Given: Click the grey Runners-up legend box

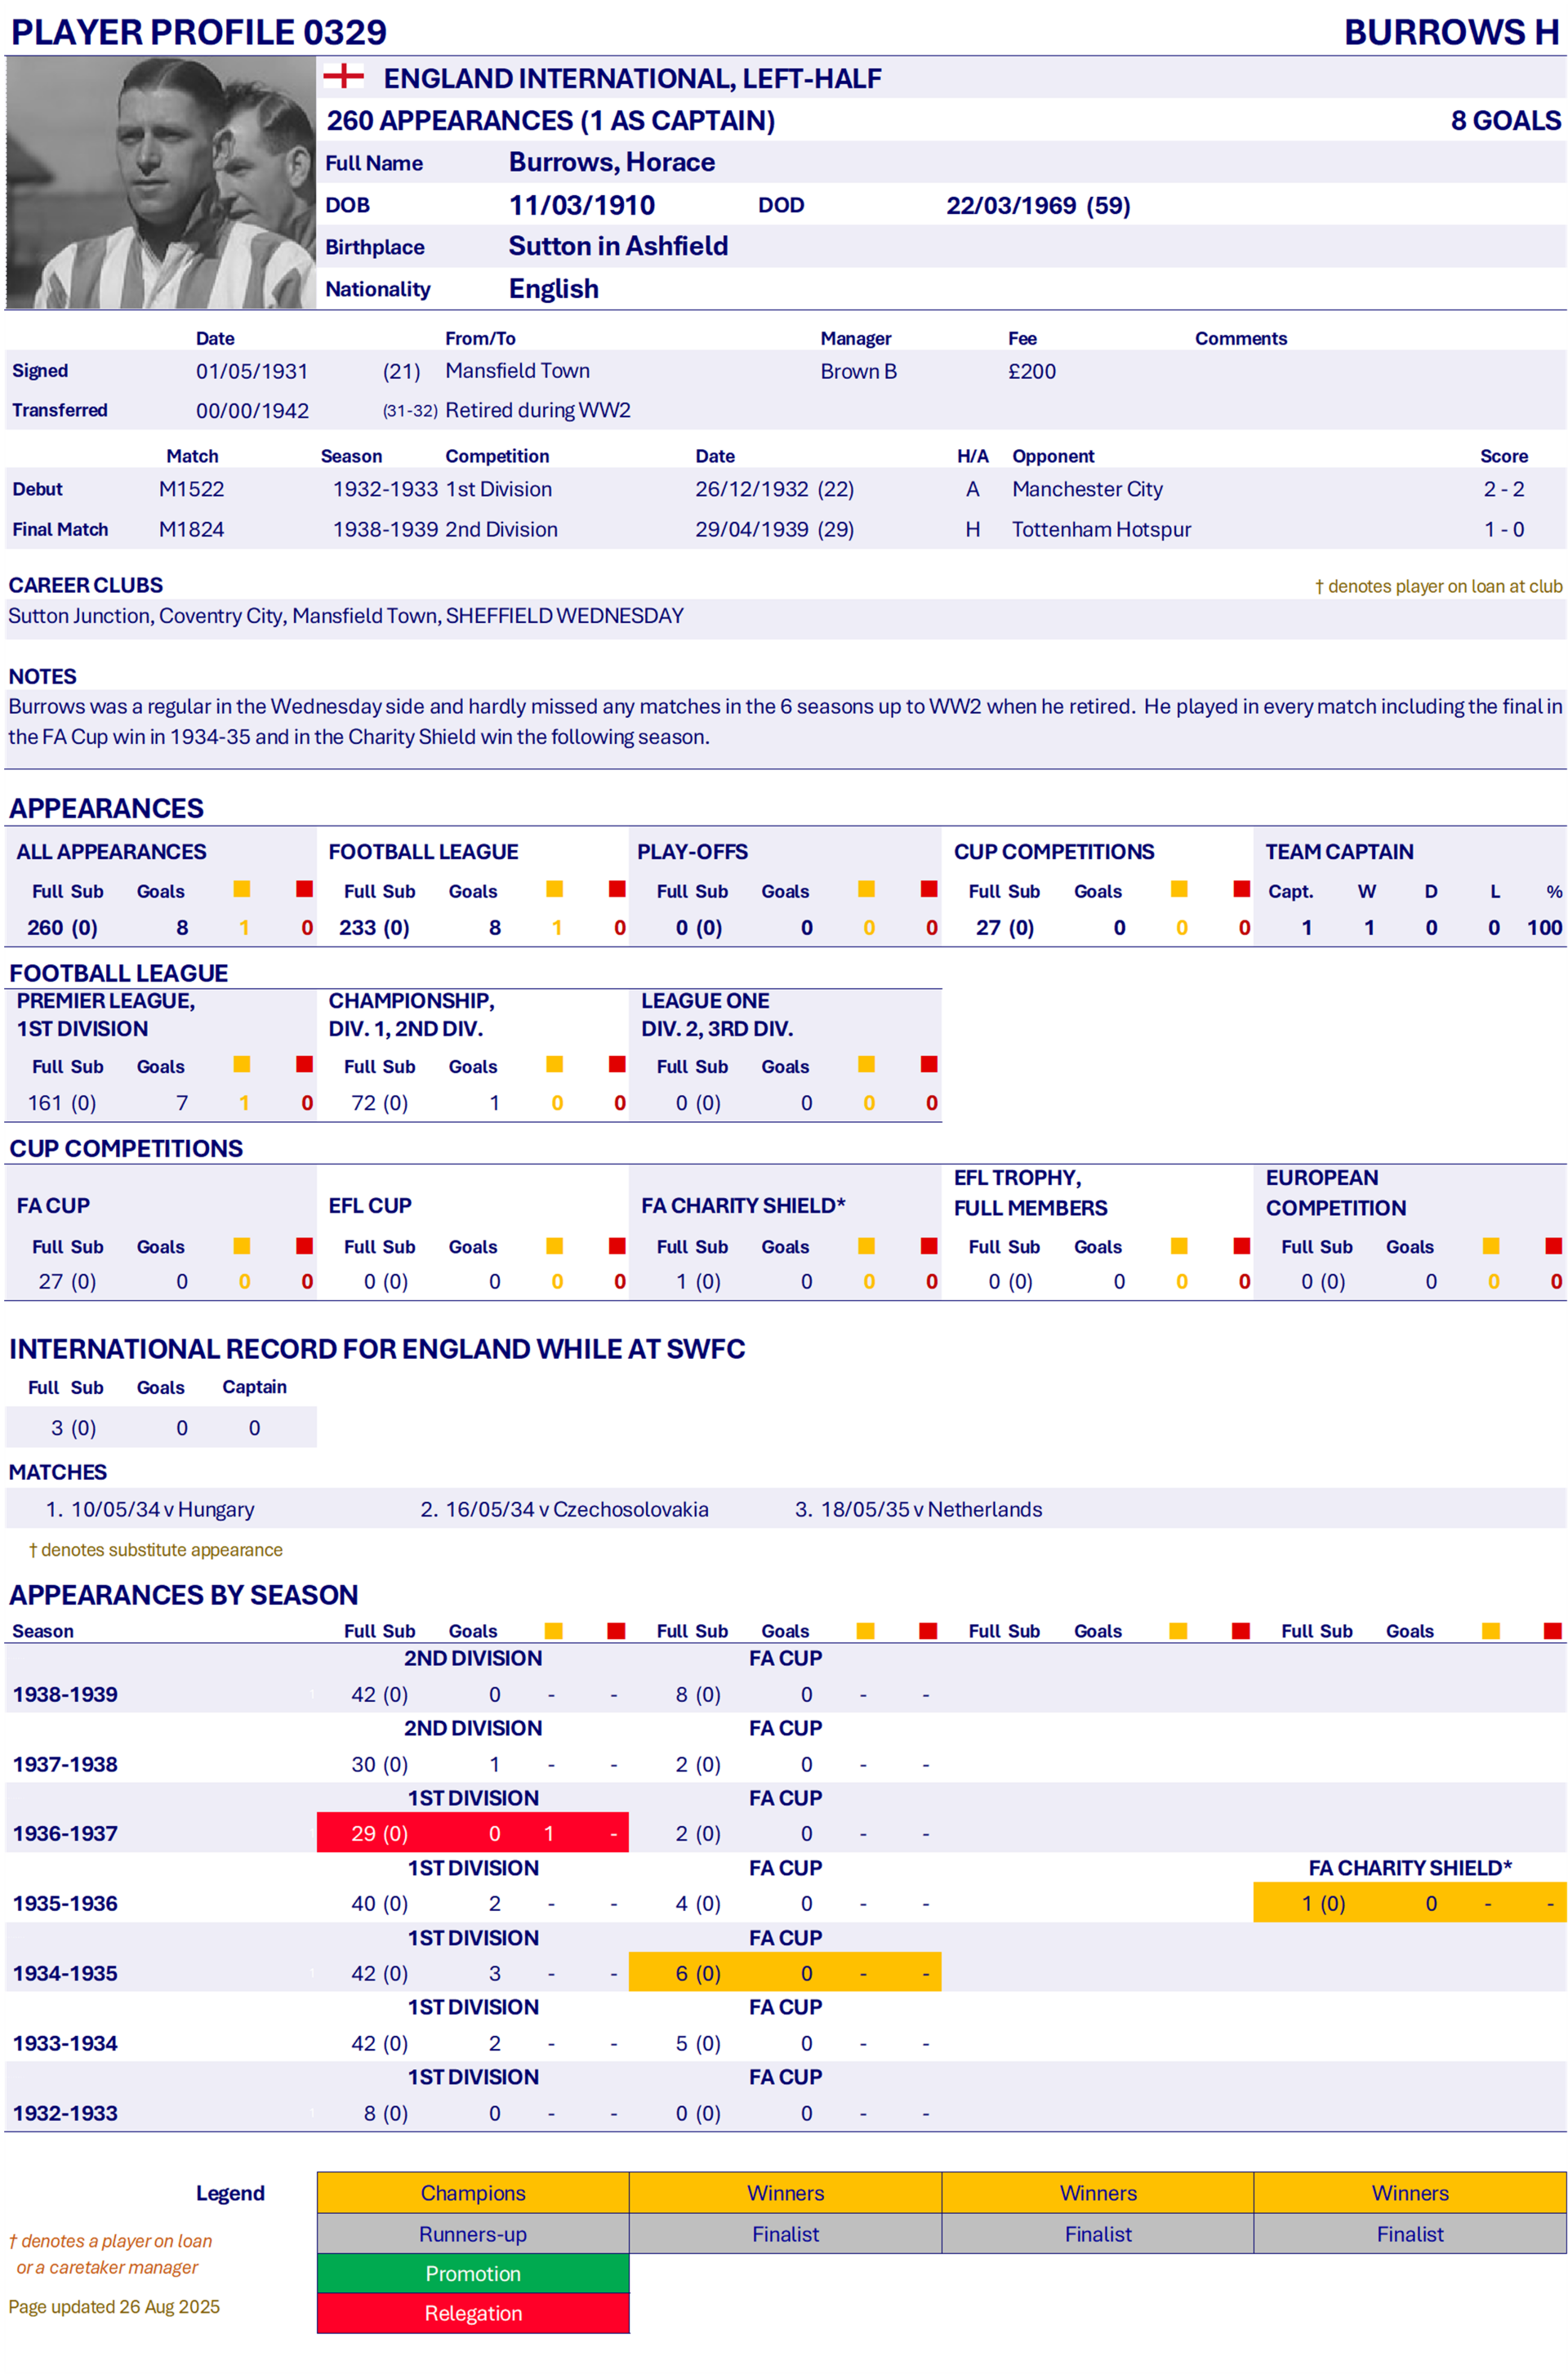Looking at the screenshot, I should pyautogui.click(x=473, y=2233).
